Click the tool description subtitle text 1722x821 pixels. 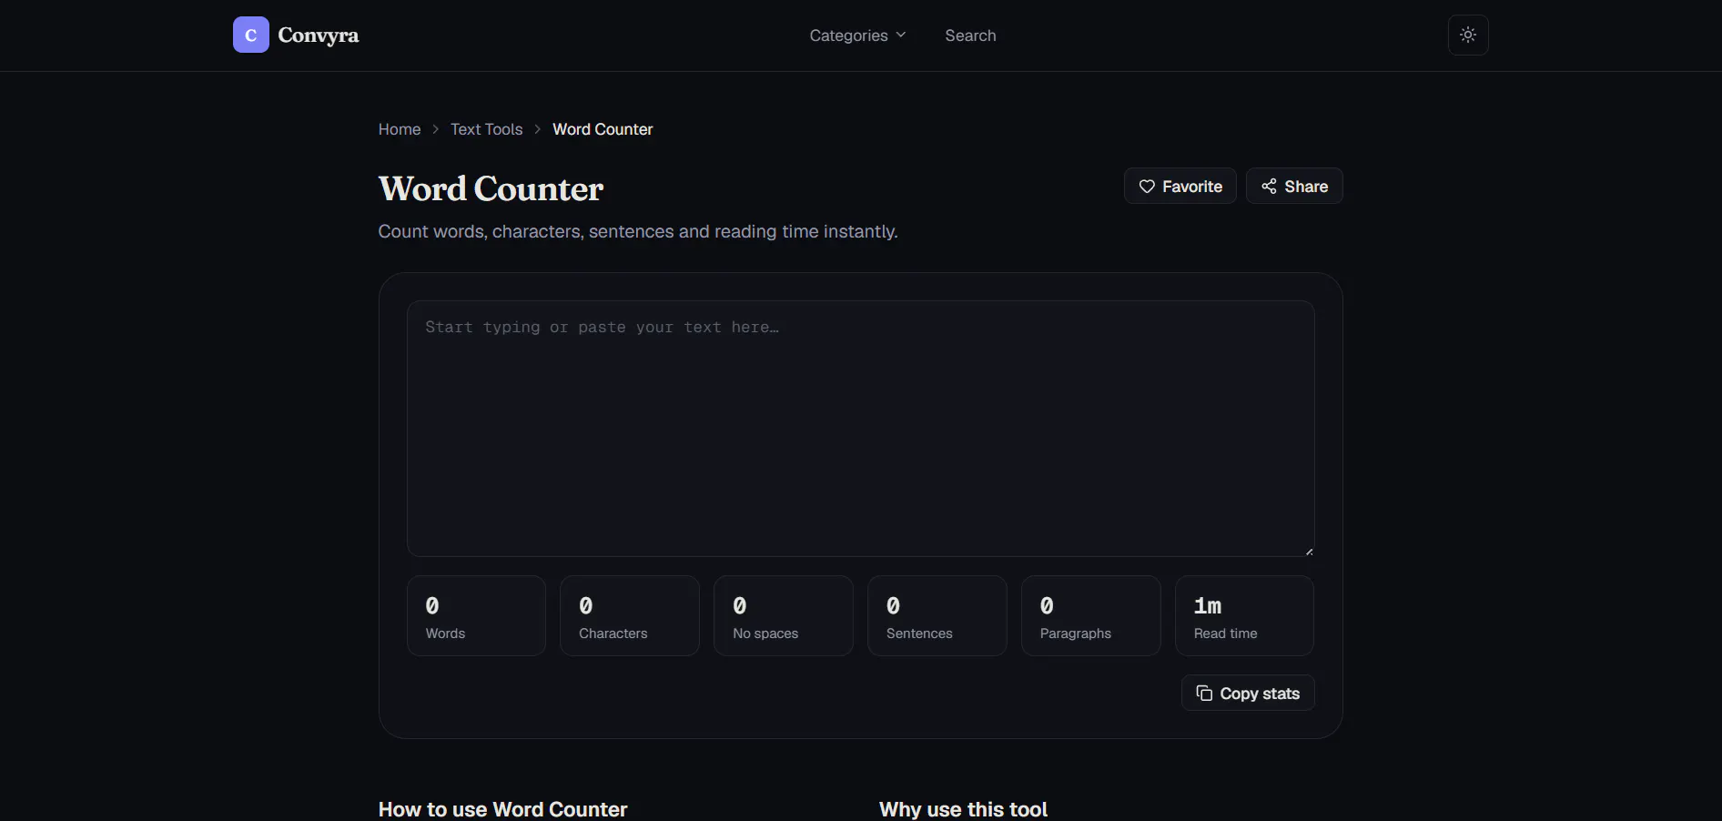[638, 231]
